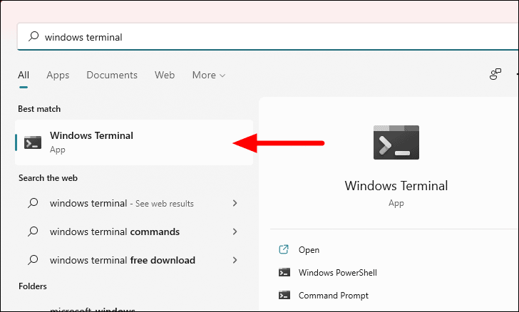519x312 pixels.
Task: Click the 'Search the web' section heading
Action: tap(48, 178)
